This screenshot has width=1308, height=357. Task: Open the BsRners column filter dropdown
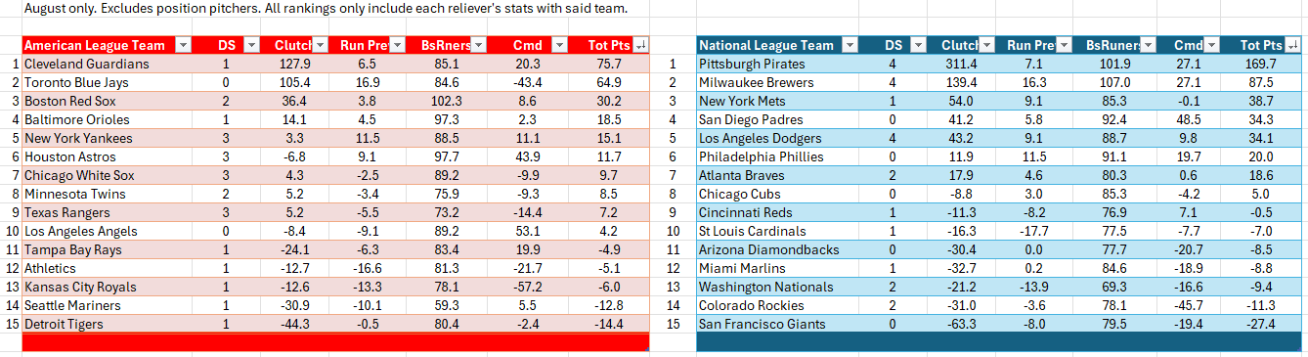tap(478, 45)
